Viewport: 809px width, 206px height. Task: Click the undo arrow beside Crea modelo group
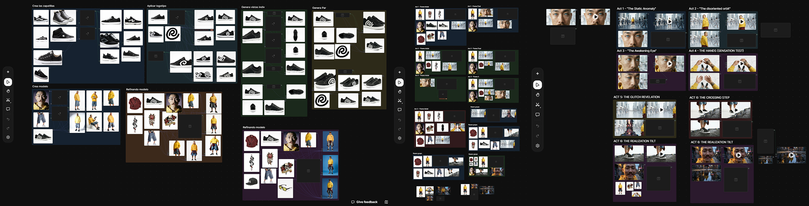coord(8,119)
